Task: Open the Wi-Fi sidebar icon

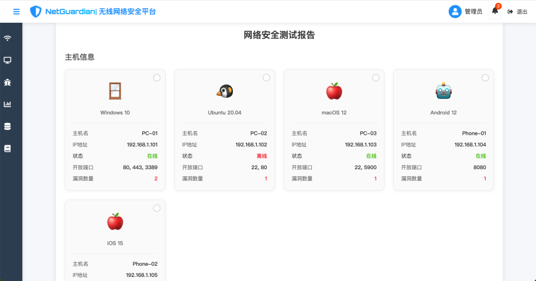Action: coord(8,38)
